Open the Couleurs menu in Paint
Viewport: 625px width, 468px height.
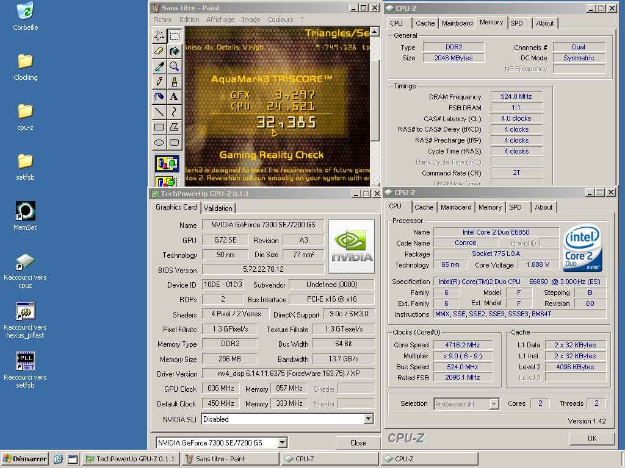[x=280, y=19]
